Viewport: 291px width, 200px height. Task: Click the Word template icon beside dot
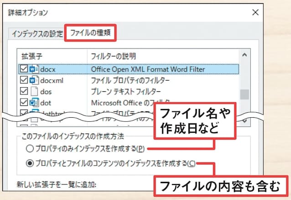tap(34, 102)
